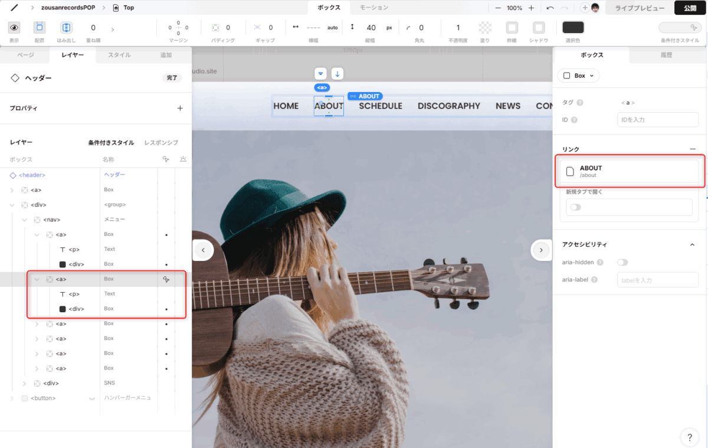Toggle the aria-hidden switch

(x=622, y=262)
